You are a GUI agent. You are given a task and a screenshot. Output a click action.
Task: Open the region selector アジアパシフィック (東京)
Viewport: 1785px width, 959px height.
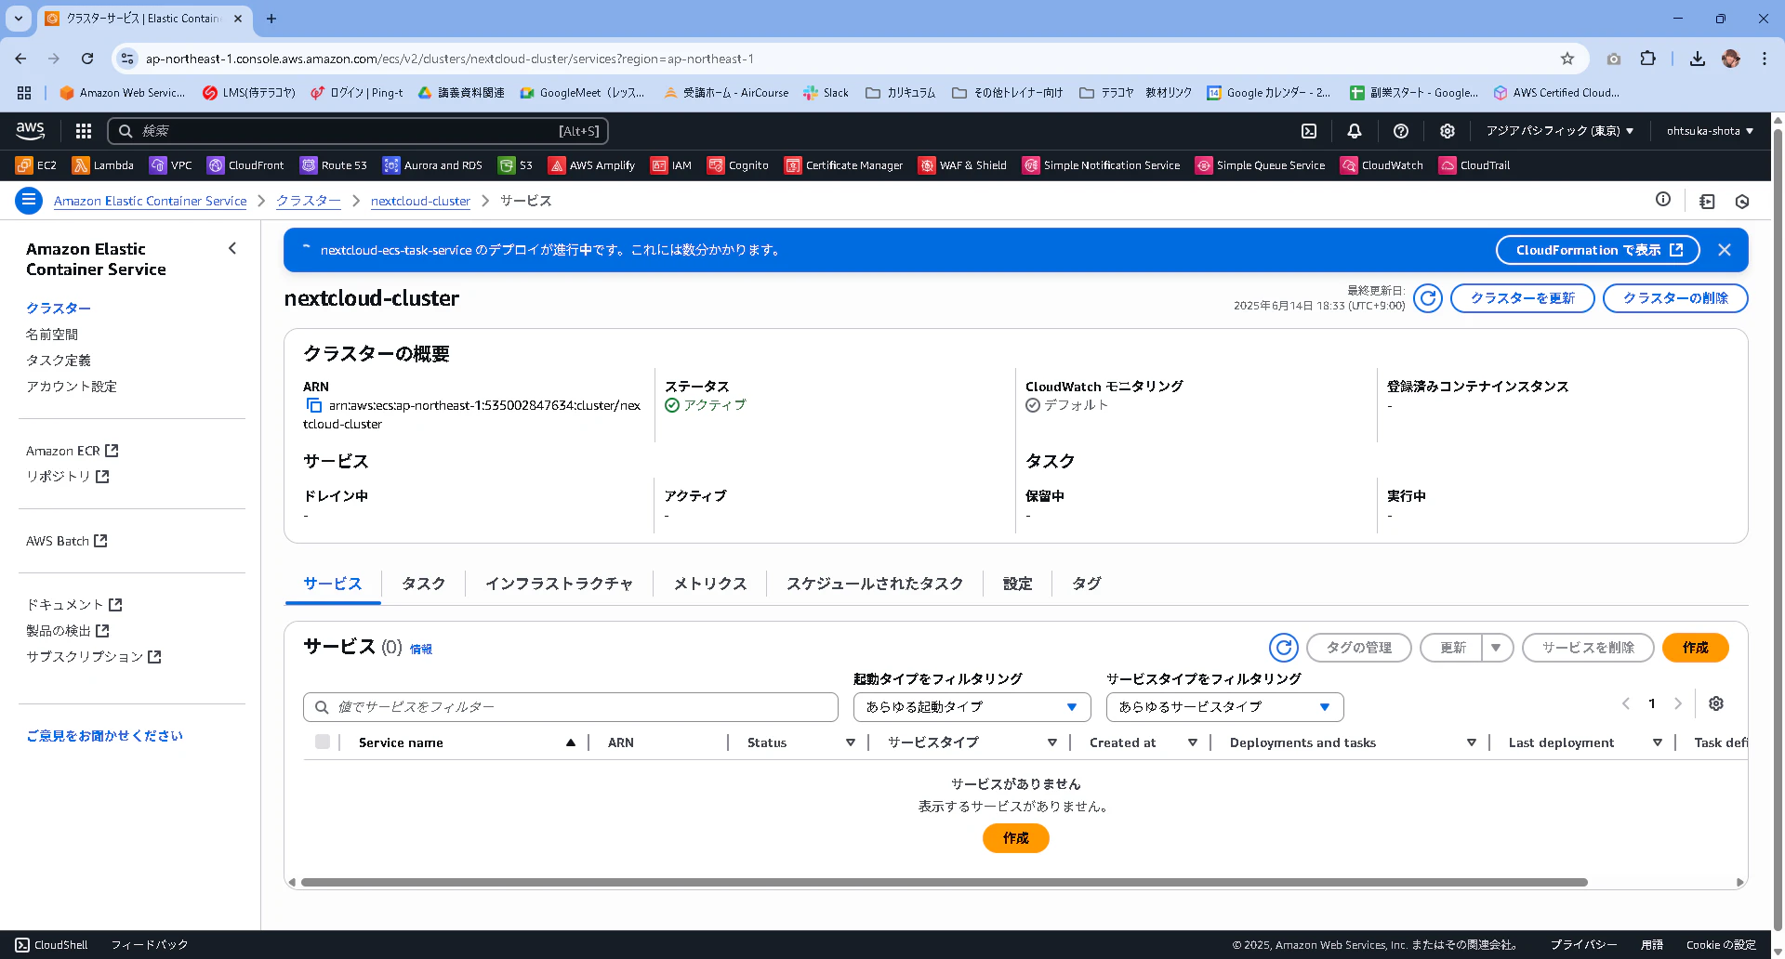pos(1559,131)
